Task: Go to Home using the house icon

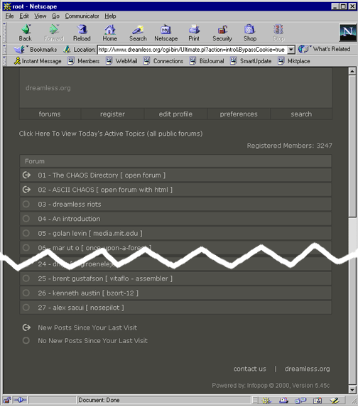Action: click(x=110, y=29)
